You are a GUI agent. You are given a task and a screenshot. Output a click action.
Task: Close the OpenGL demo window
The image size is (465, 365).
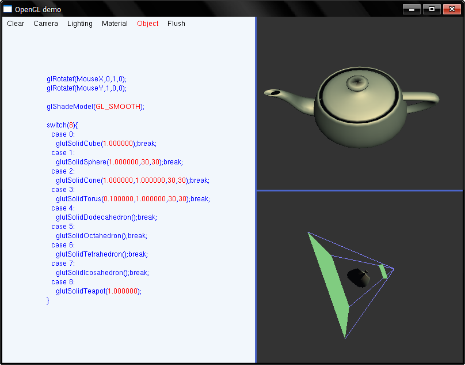(452, 9)
